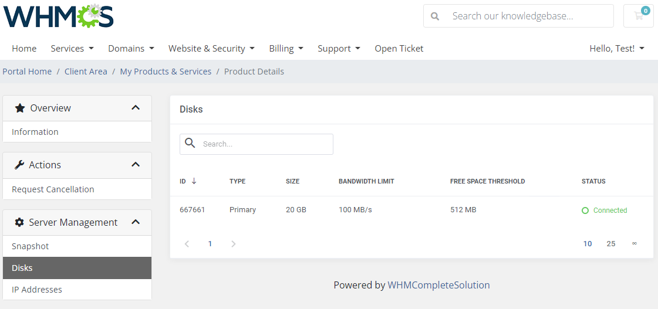
Task: Click the Primary type cell
Action: pyautogui.click(x=242, y=210)
